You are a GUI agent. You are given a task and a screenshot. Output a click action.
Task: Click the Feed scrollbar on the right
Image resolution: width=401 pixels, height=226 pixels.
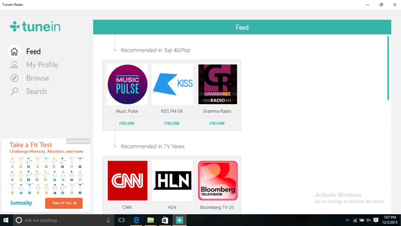click(x=388, y=66)
